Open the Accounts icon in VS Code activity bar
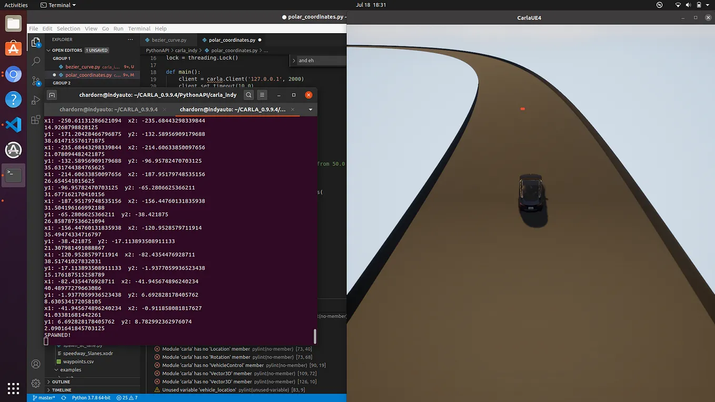The width and height of the screenshot is (715, 402). coord(36,364)
